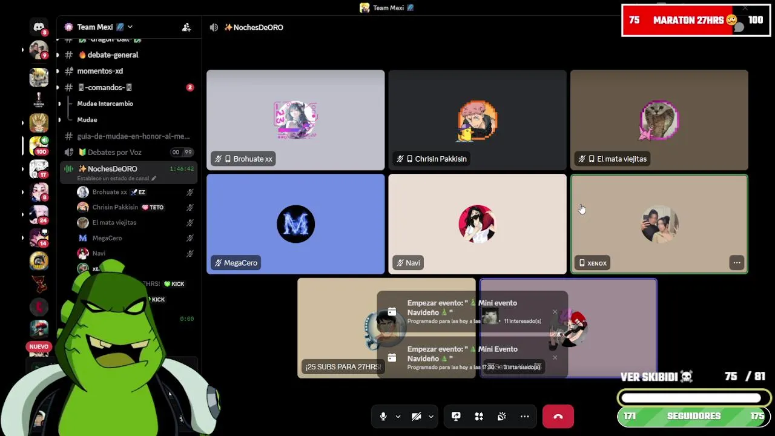
Task: Focus the Chrisin Pakkisin video tile
Action: [x=477, y=120]
